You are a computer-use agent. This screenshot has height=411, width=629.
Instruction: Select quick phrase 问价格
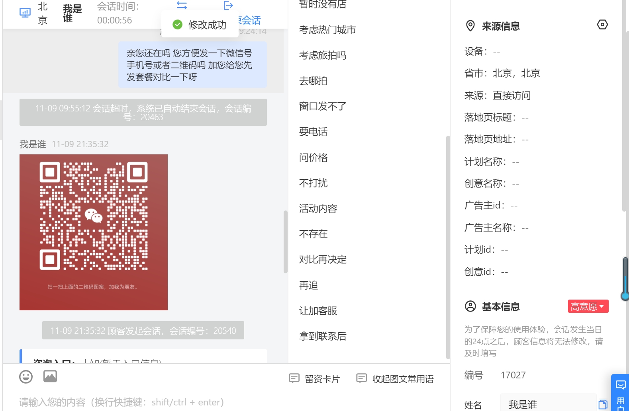pos(313,158)
